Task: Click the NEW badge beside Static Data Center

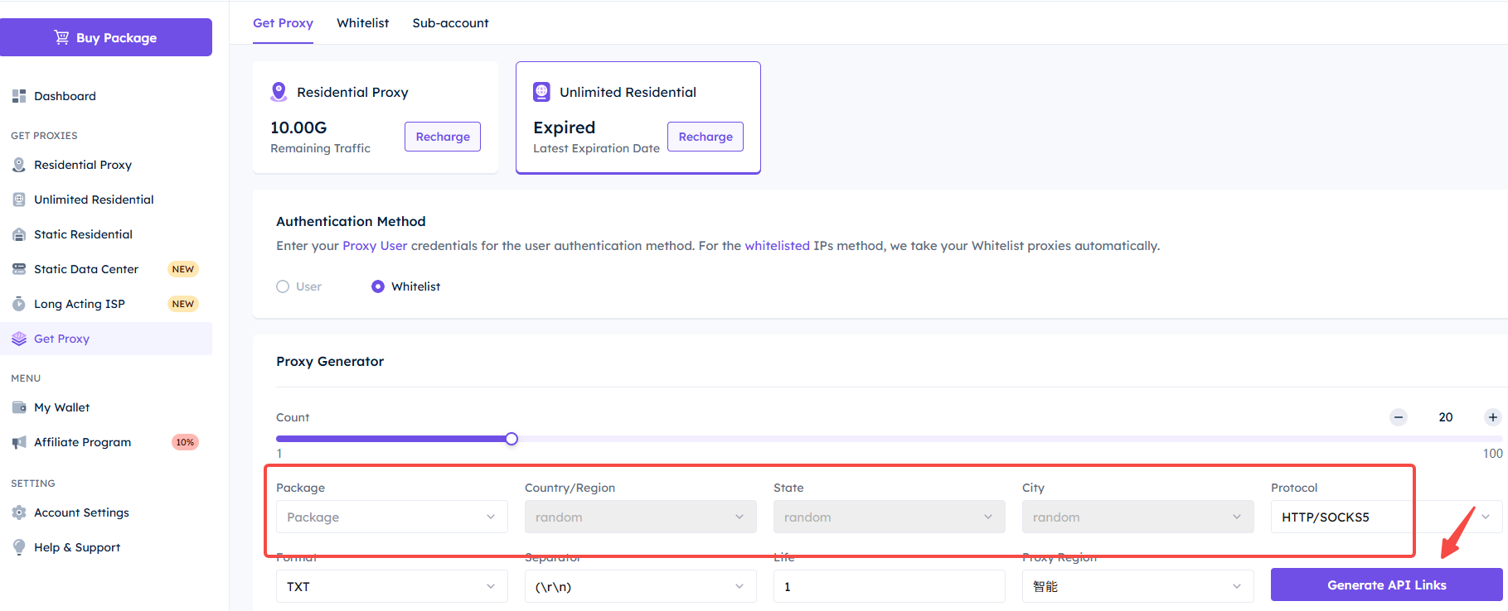Action: (x=183, y=269)
